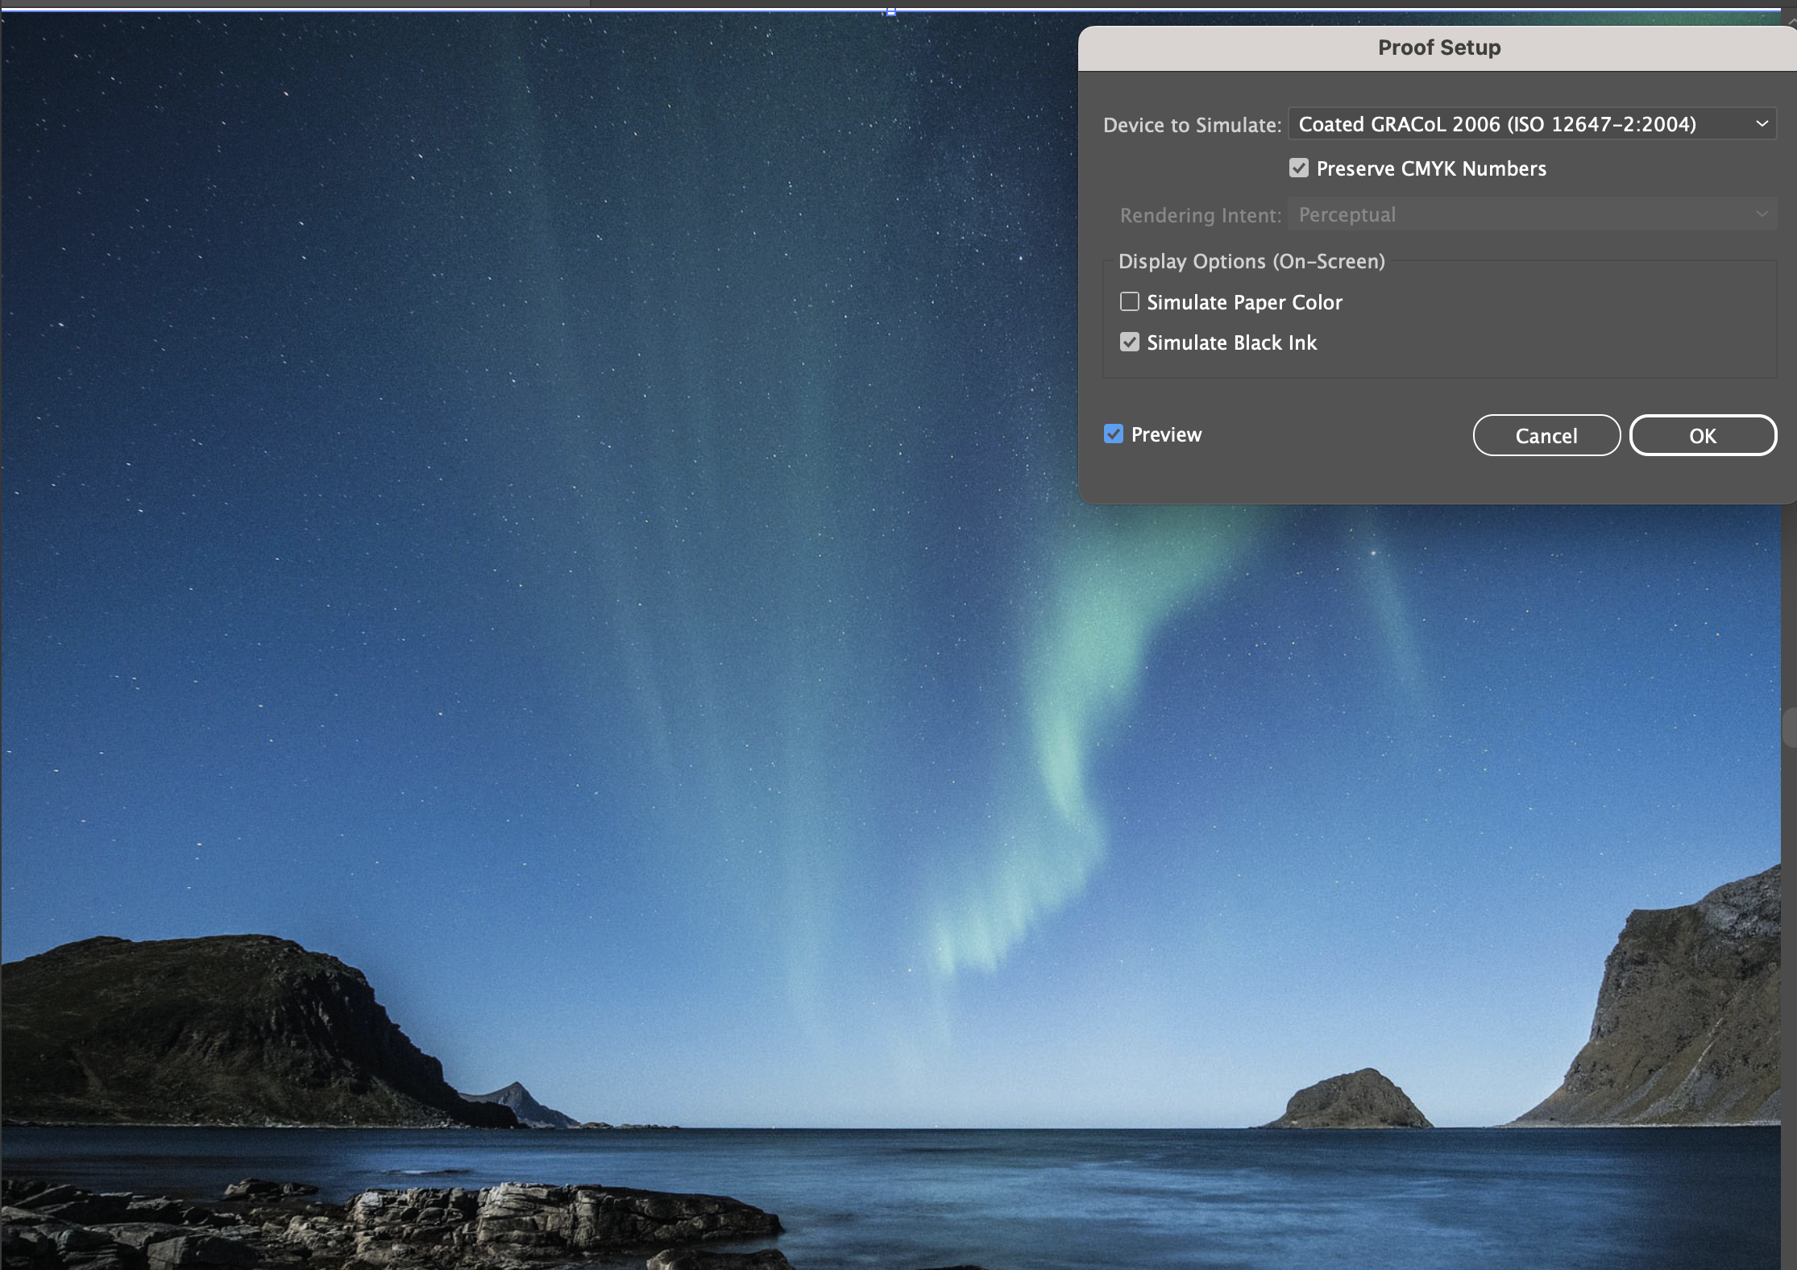Click the Proof Setup dialog title bar

(1439, 48)
